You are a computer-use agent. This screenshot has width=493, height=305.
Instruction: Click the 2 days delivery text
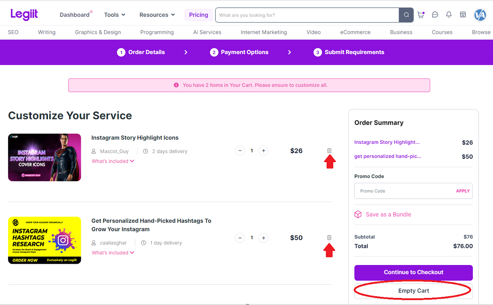tap(170, 151)
